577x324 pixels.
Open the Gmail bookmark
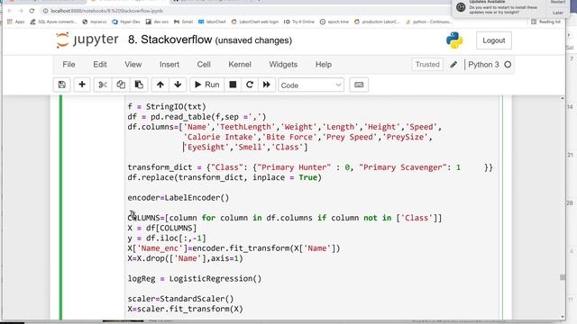pos(183,22)
